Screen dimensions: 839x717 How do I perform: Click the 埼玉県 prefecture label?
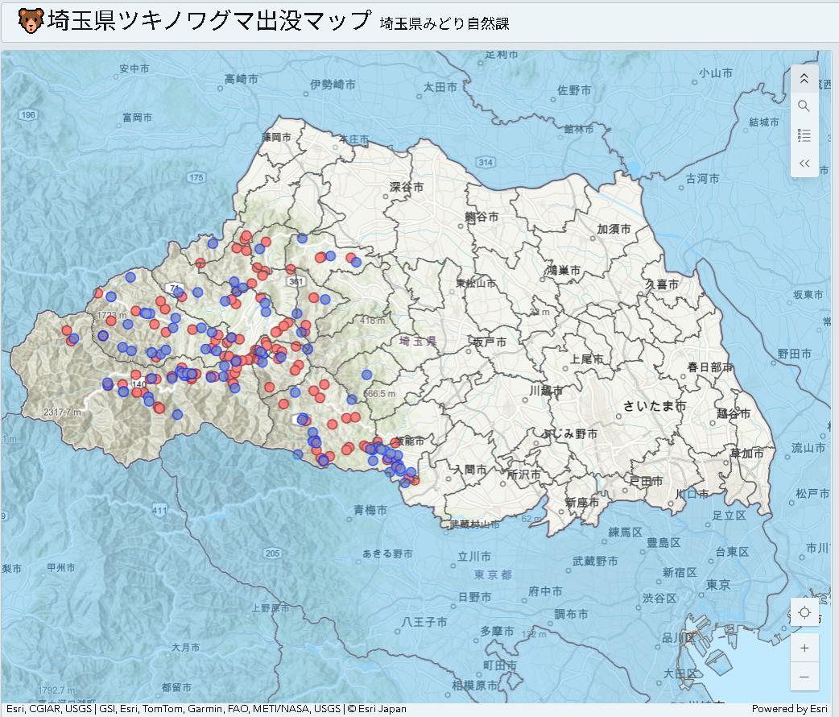pos(418,341)
